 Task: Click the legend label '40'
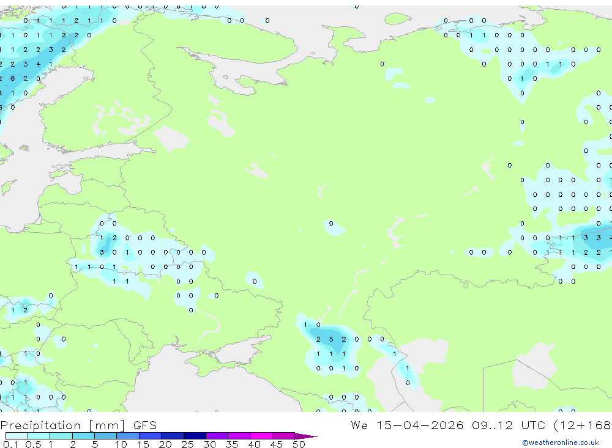point(254,444)
